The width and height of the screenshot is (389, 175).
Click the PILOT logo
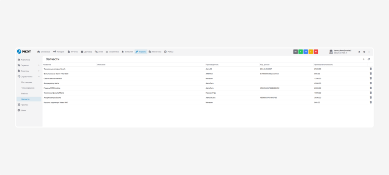24,52
